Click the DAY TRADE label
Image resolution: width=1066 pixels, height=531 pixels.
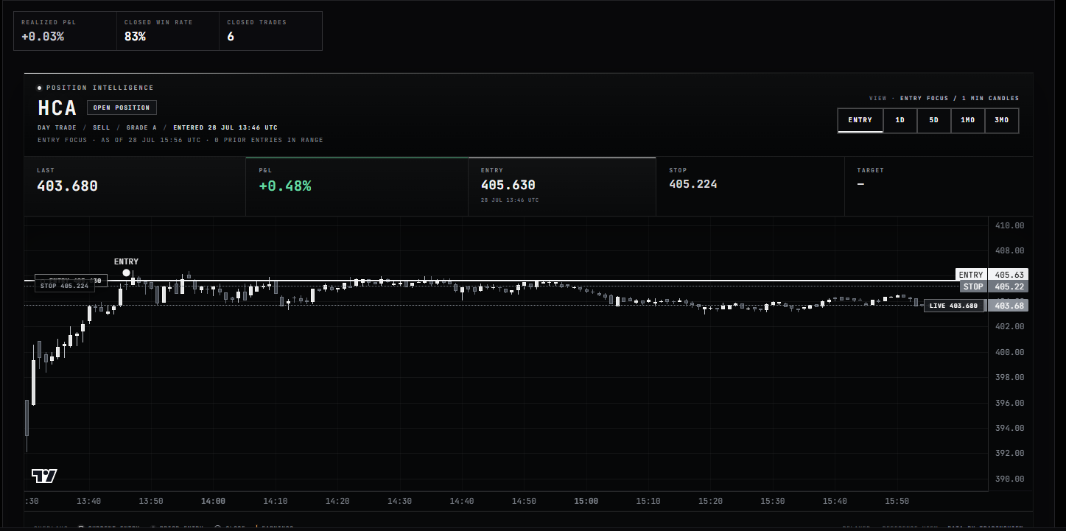point(57,127)
